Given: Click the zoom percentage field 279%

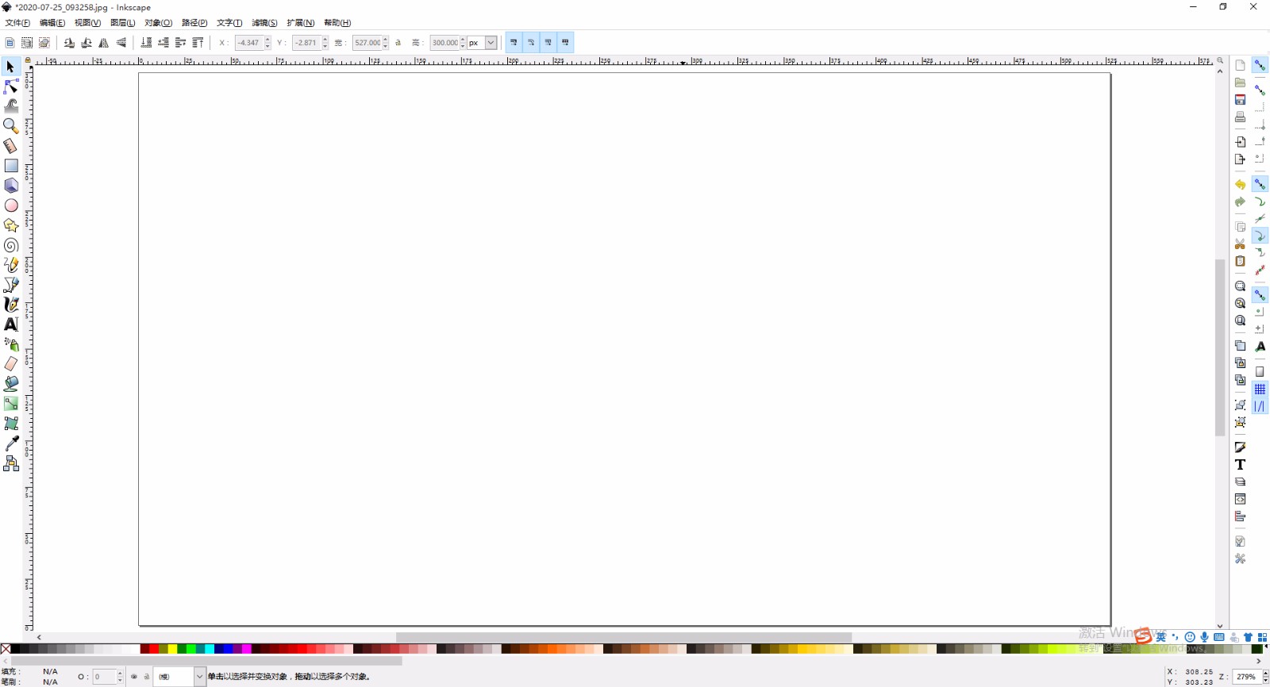Looking at the screenshot, I should 1246,677.
